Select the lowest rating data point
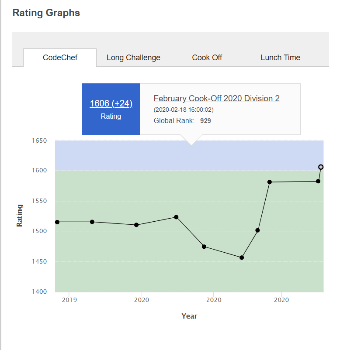Image resolution: width=340 pixels, height=350 pixels. coord(242,257)
